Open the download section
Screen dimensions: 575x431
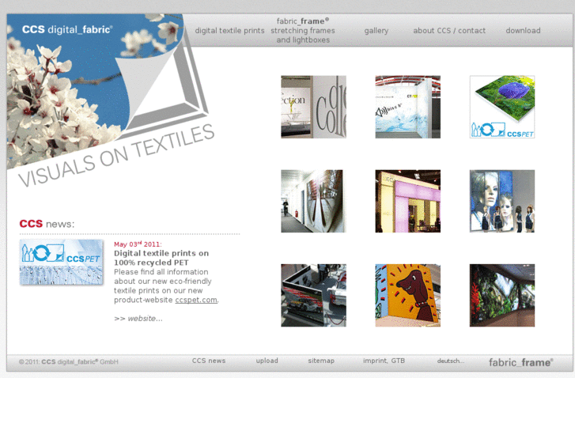coord(523,31)
